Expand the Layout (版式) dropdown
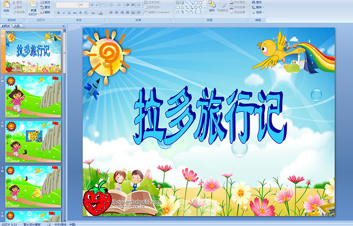 pyautogui.click(x=45, y=3)
